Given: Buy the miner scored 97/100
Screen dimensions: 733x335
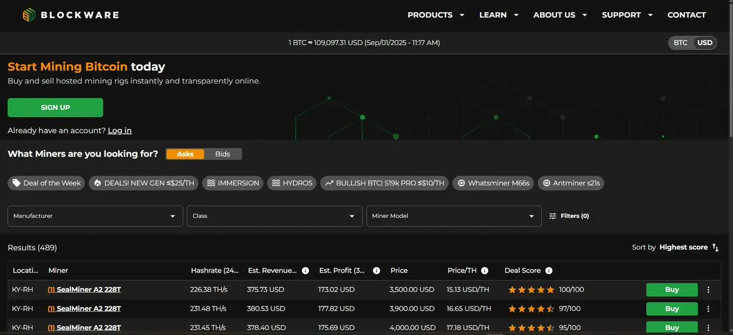Looking at the screenshot, I should pos(672,309).
